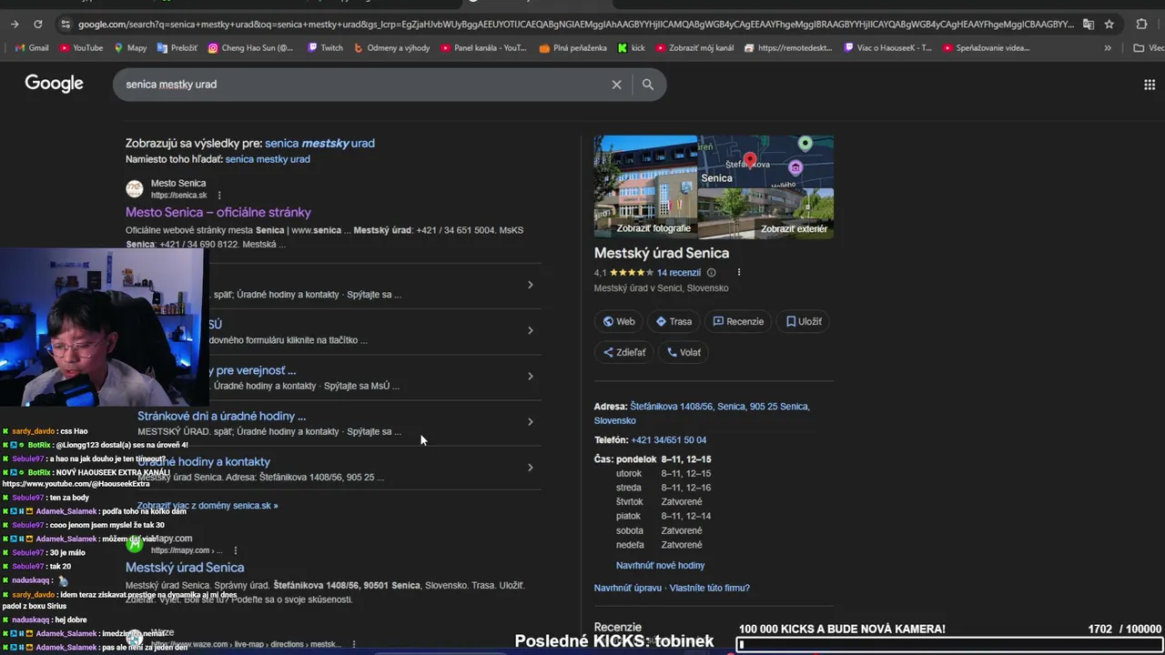
Task: Expand Úradné hodiny a kontakty chevron
Action: [530, 467]
